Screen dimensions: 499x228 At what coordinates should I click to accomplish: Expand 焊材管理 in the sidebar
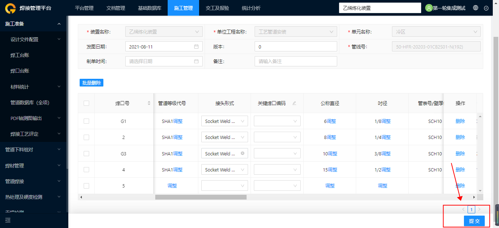pyautogui.click(x=33, y=166)
